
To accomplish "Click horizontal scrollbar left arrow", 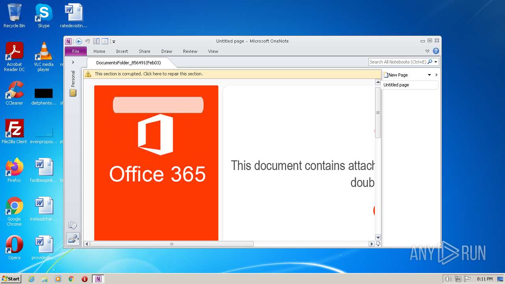I will pyautogui.click(x=87, y=244).
